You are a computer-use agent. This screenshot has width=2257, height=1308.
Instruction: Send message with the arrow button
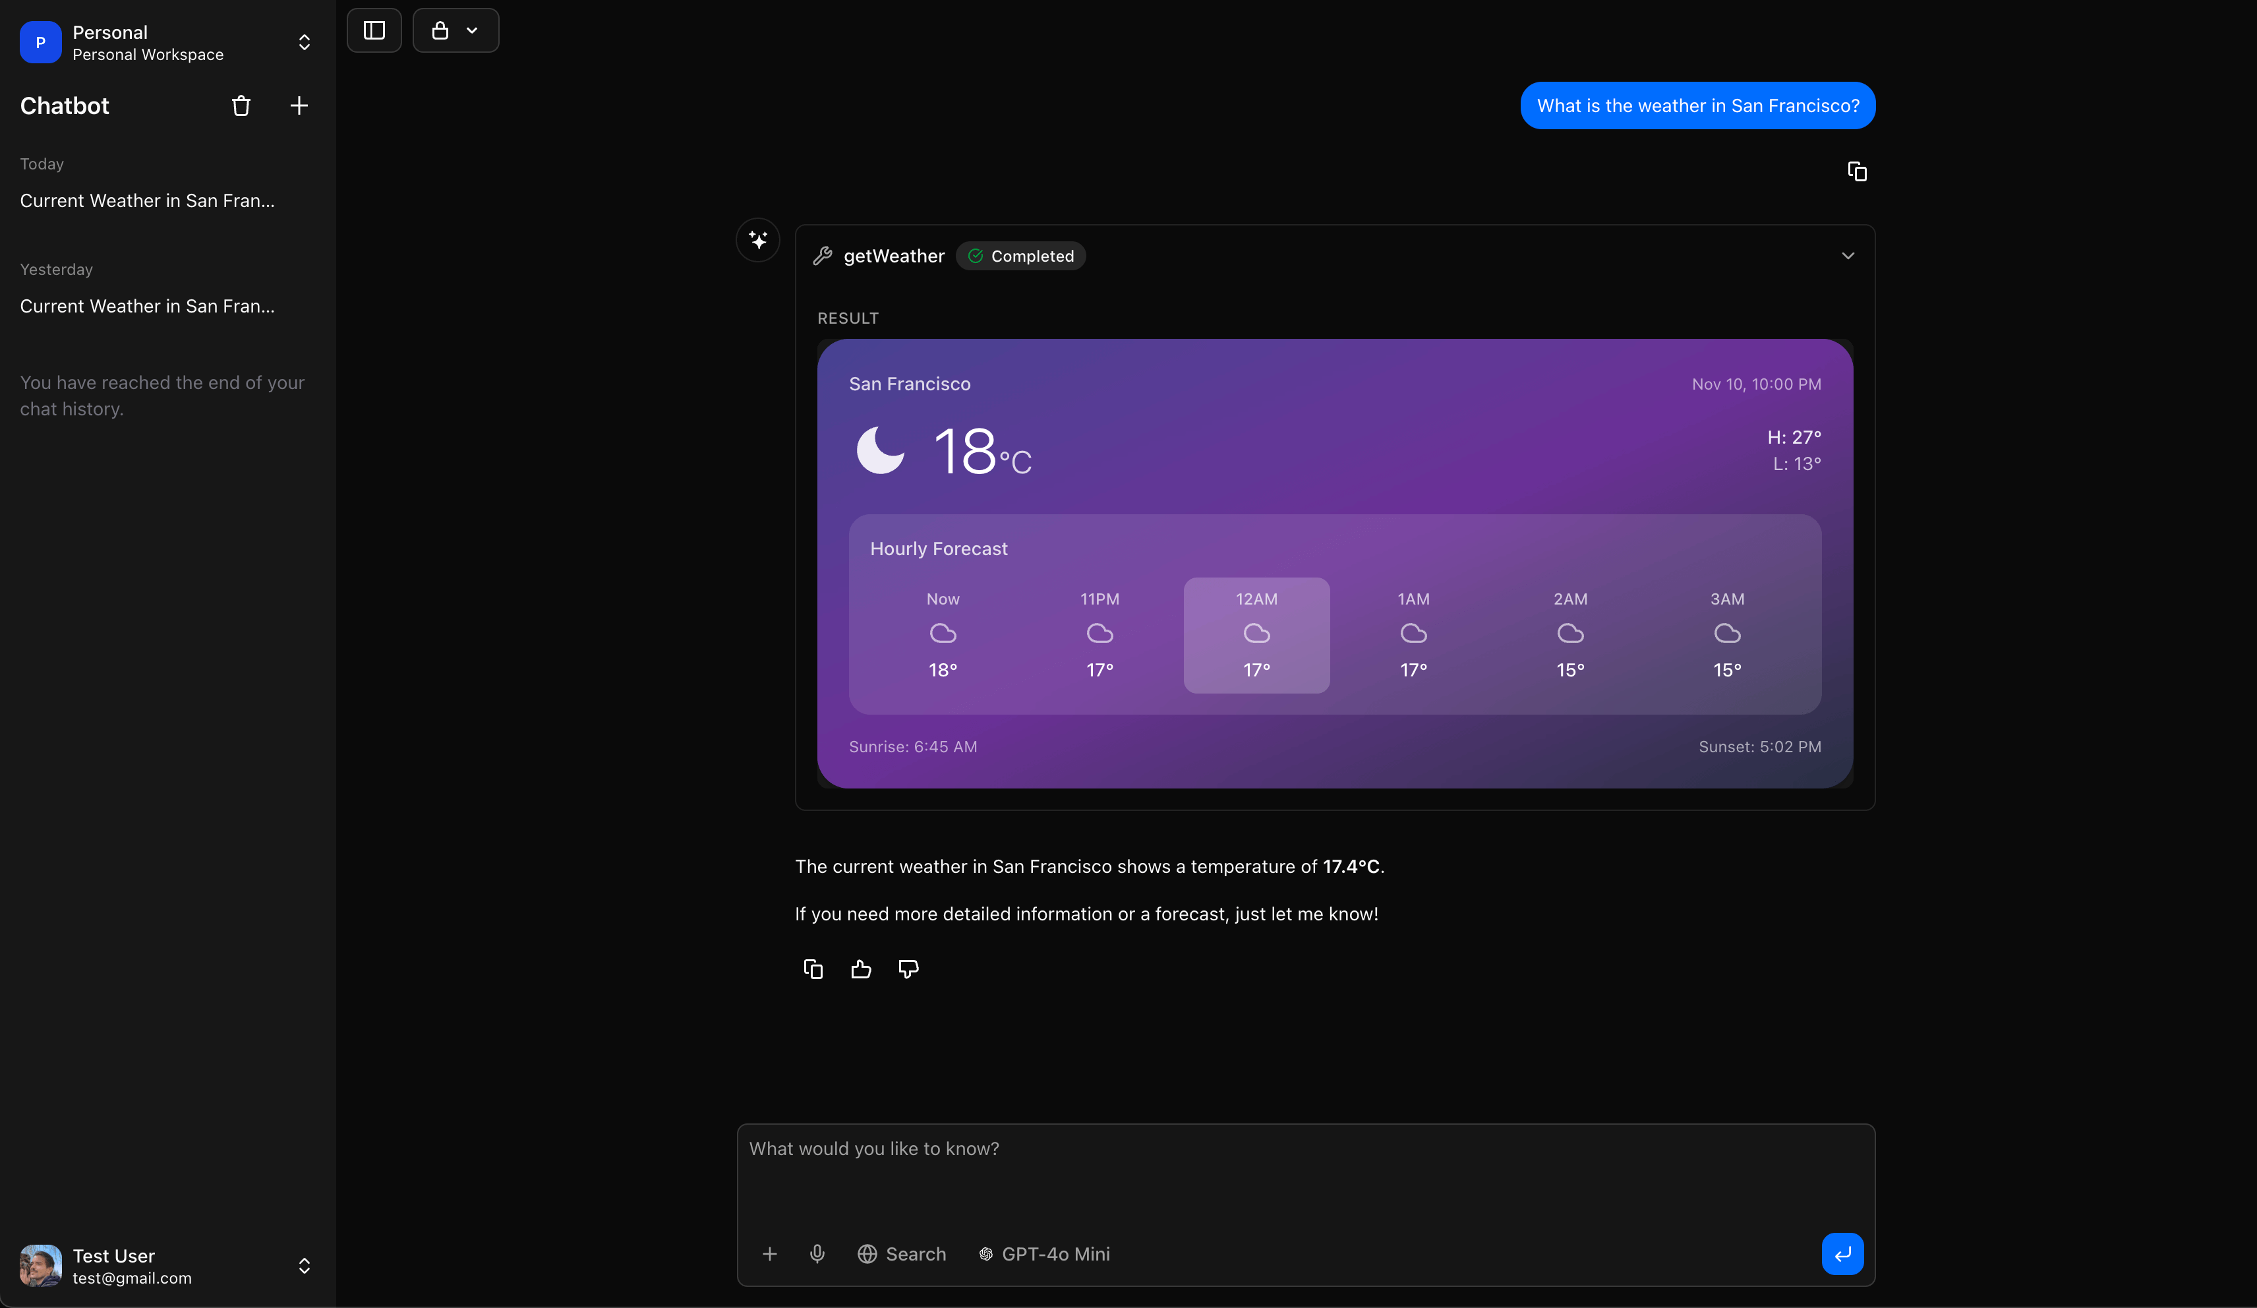1842,1253
